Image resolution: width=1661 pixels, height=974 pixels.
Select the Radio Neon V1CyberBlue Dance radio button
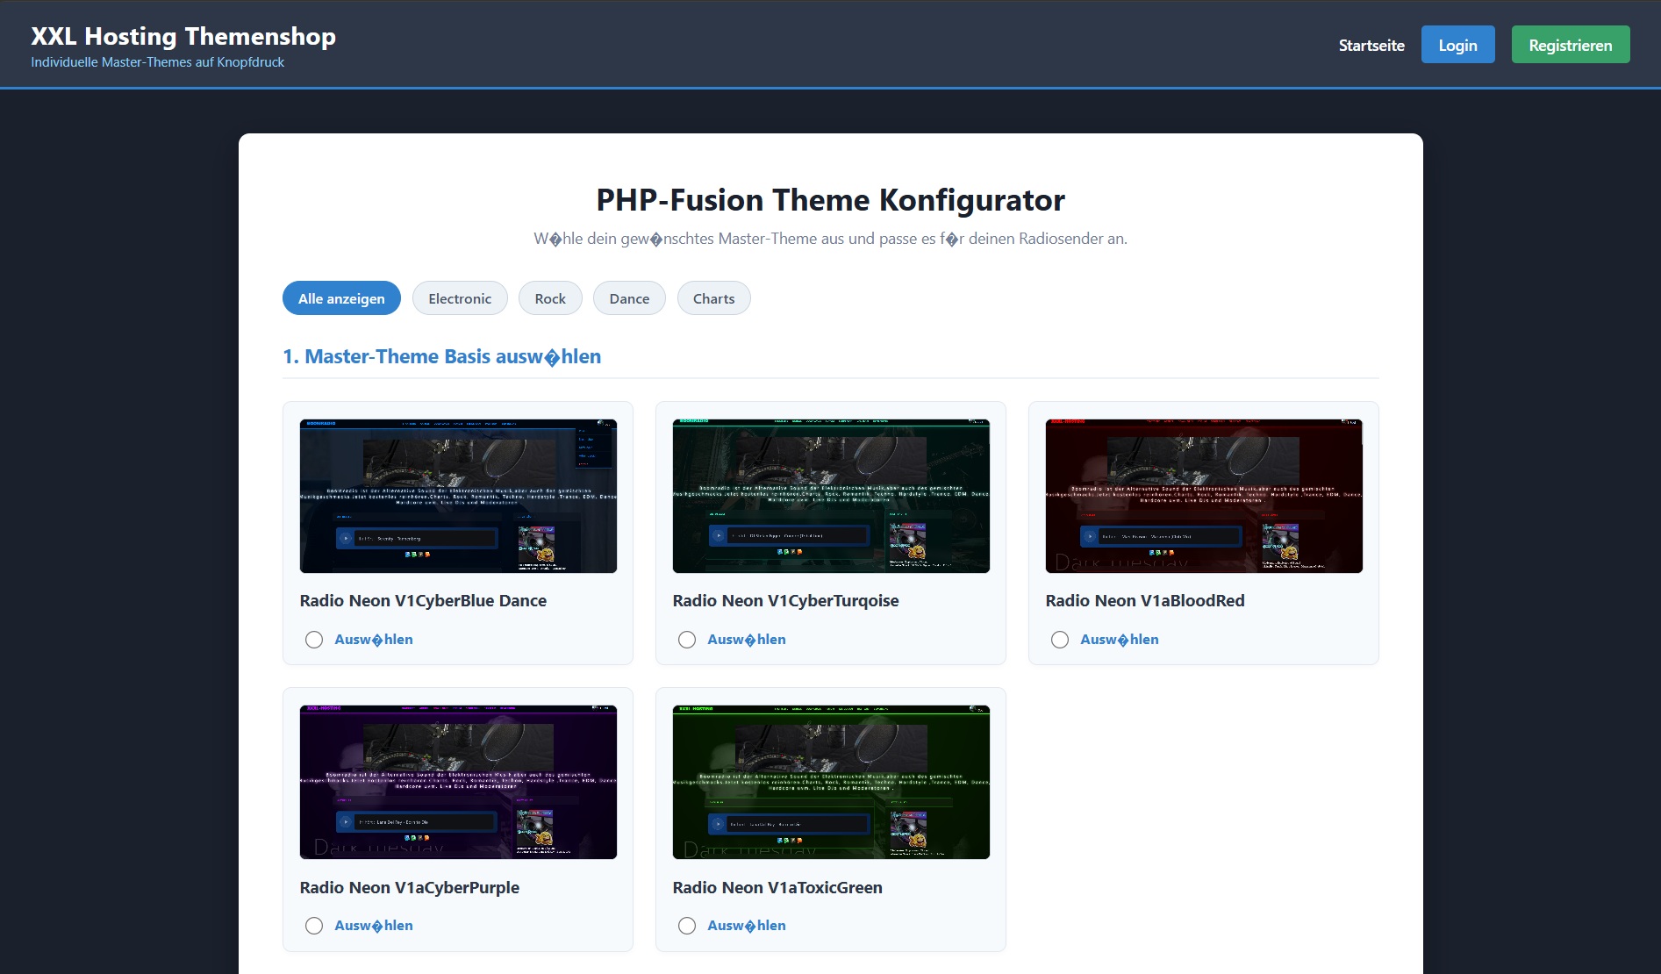click(314, 640)
